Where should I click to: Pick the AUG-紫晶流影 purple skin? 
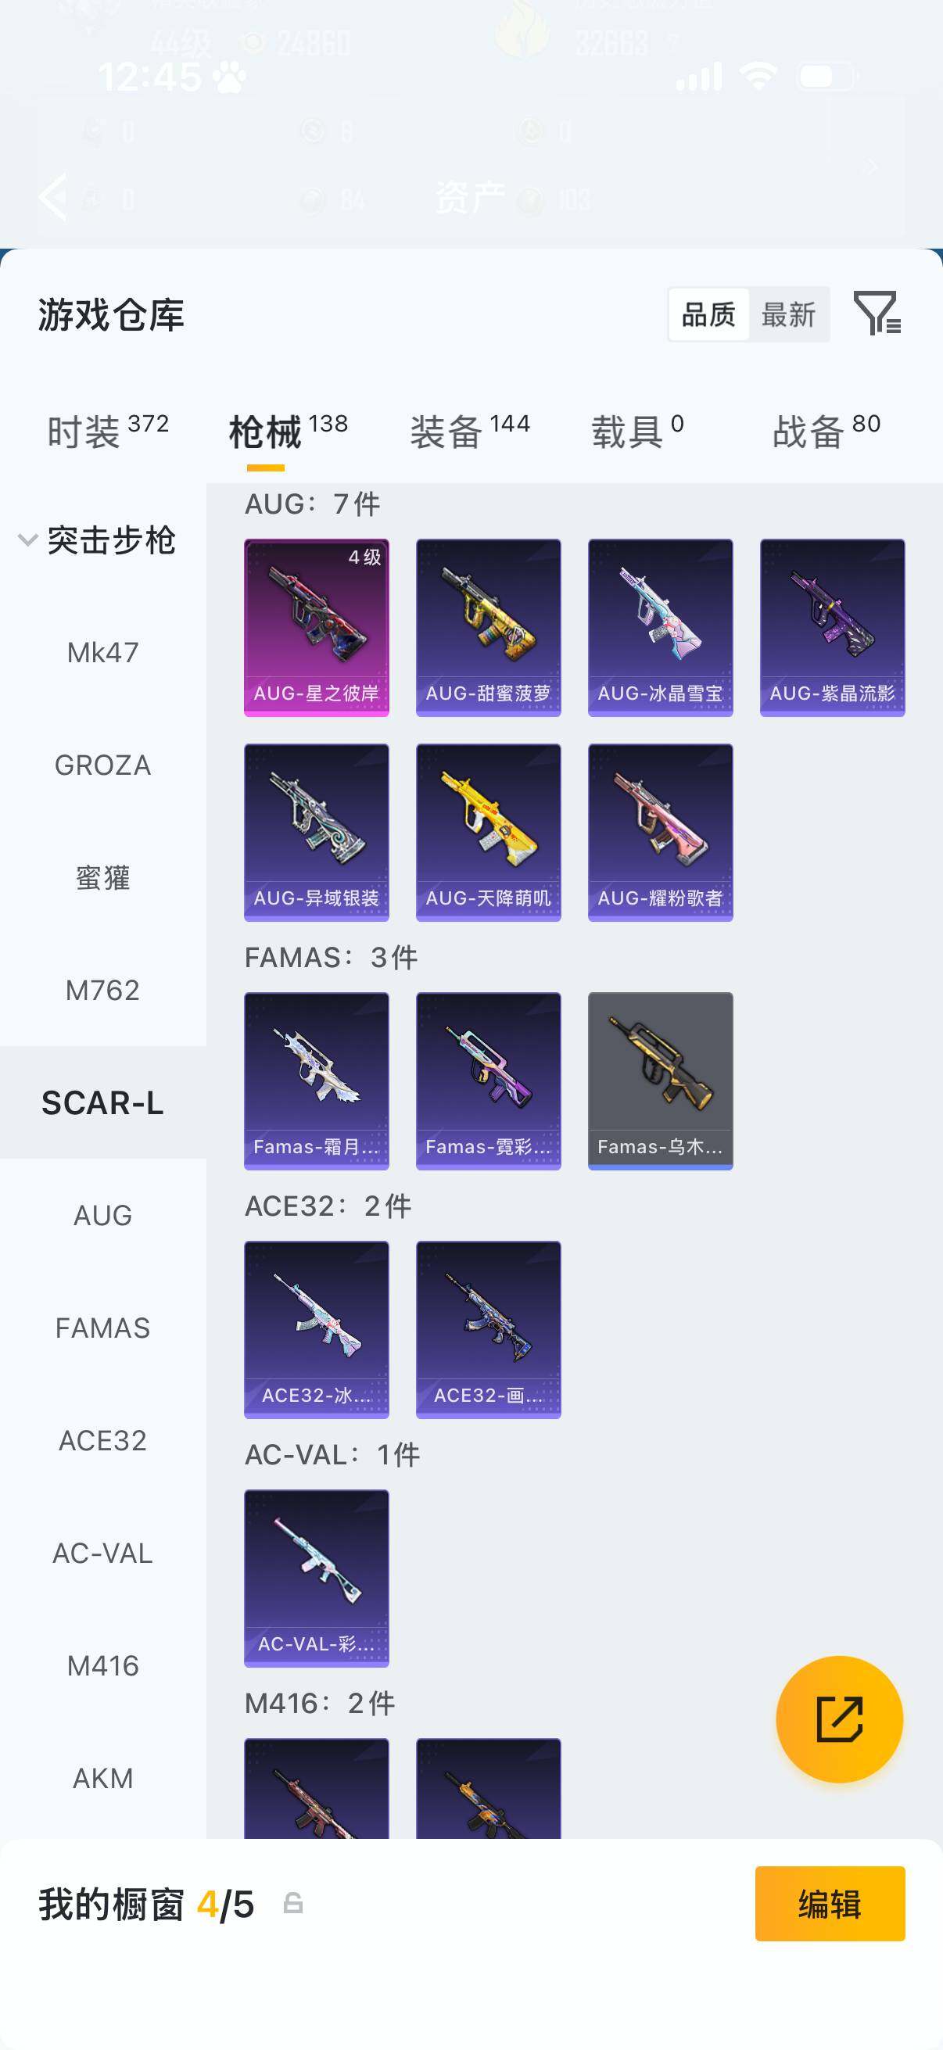pos(832,628)
